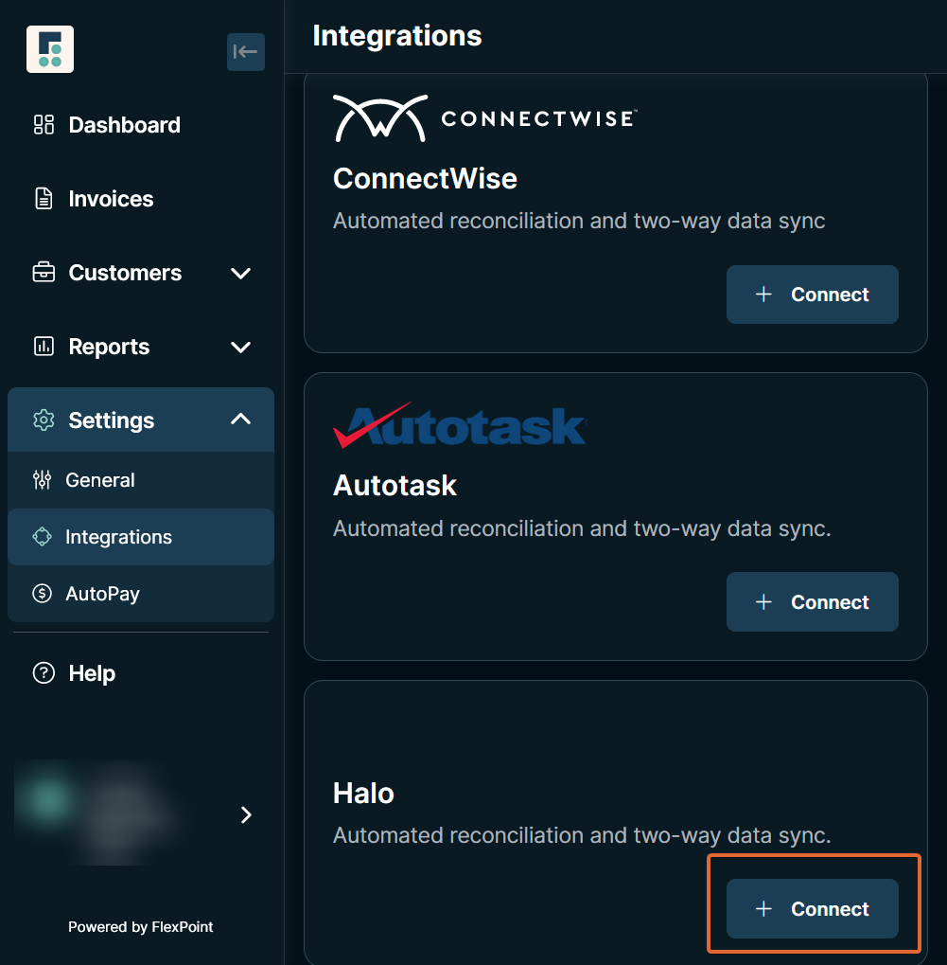The image size is (947, 965).
Task: Expand the Reports menu chevron
Action: 241,347
